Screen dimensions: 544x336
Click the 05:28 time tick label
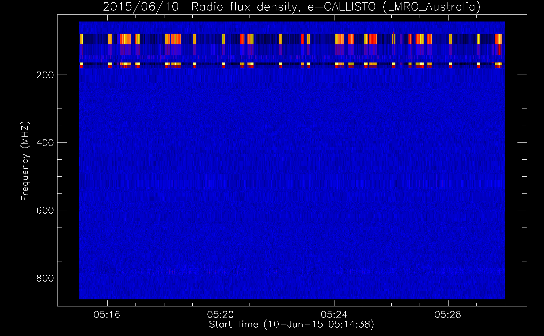(x=448, y=315)
